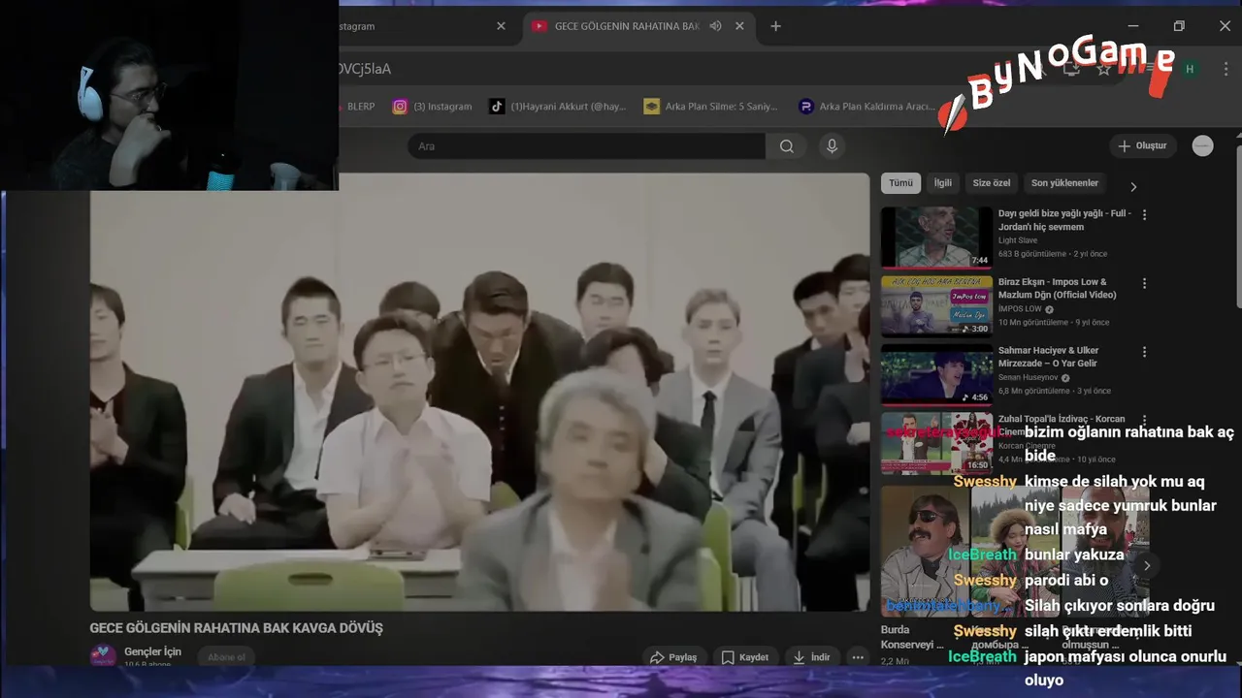
Task: Open the Senan Huseynov channel name
Action: click(x=1028, y=378)
